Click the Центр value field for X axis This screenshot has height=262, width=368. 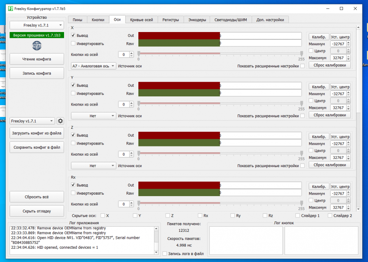[x=338, y=51]
